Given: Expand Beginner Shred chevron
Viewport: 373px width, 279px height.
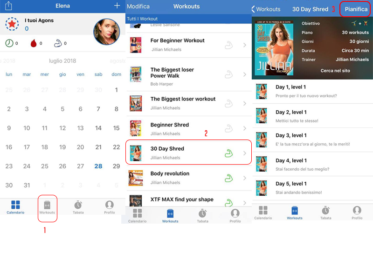Looking at the screenshot, I should [244, 128].
